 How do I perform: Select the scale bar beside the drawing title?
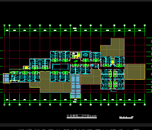[x=127, y=117]
